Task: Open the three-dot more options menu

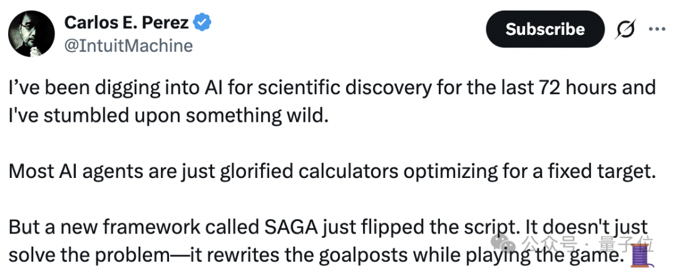Action: click(x=657, y=29)
